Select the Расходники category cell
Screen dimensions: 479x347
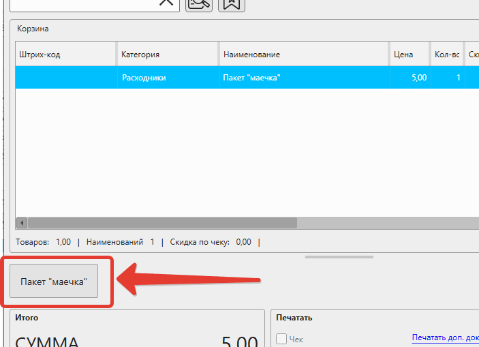pyautogui.click(x=168, y=78)
